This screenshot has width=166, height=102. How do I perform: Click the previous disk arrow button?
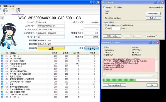click(x=2, y=18)
